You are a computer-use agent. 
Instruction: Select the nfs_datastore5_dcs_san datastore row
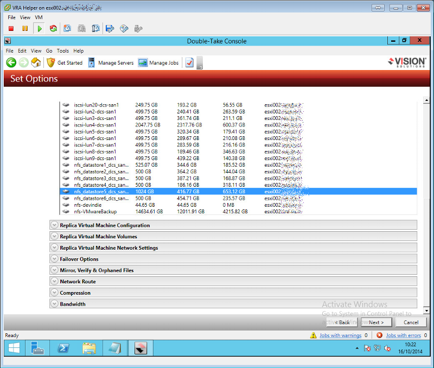tap(238, 192)
